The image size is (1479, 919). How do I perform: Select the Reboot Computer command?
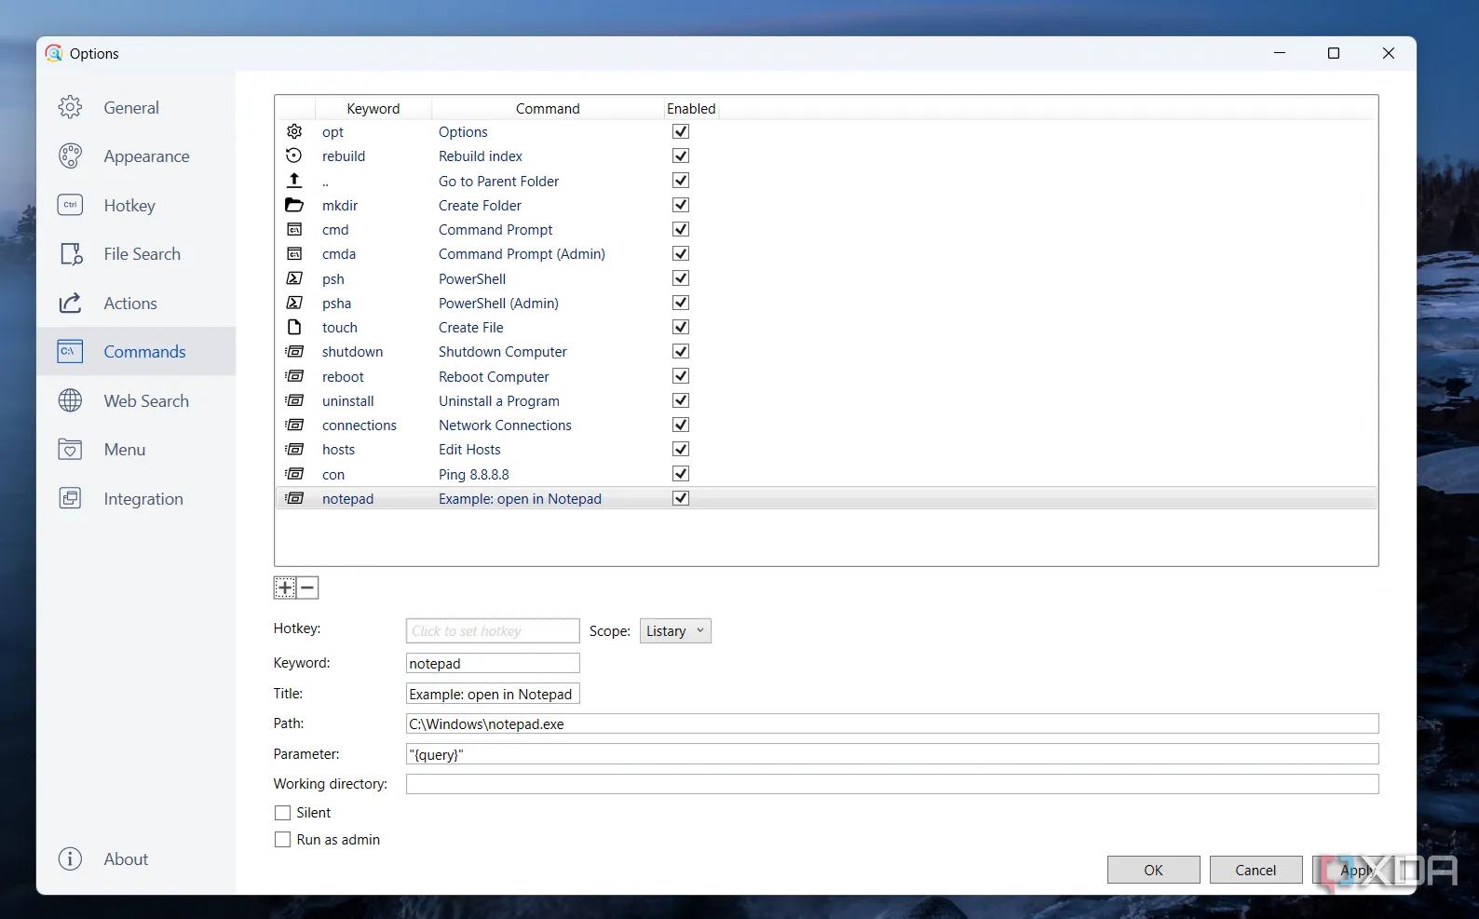tap(826, 376)
